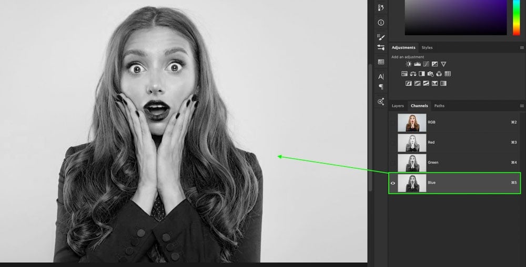Pick a color in the purple color field
The width and height of the screenshot is (526, 267).
point(456,17)
